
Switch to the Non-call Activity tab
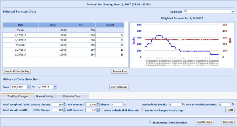click(44, 96)
